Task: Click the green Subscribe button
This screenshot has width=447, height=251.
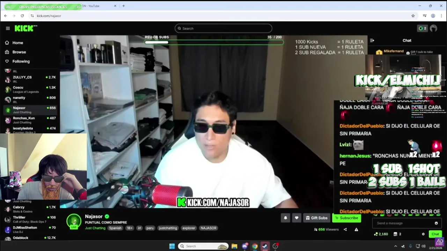Action: coord(346,218)
